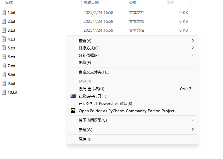The image size is (223, 159).
Task: Click the terminal icon in context menu
Action: (73, 96)
